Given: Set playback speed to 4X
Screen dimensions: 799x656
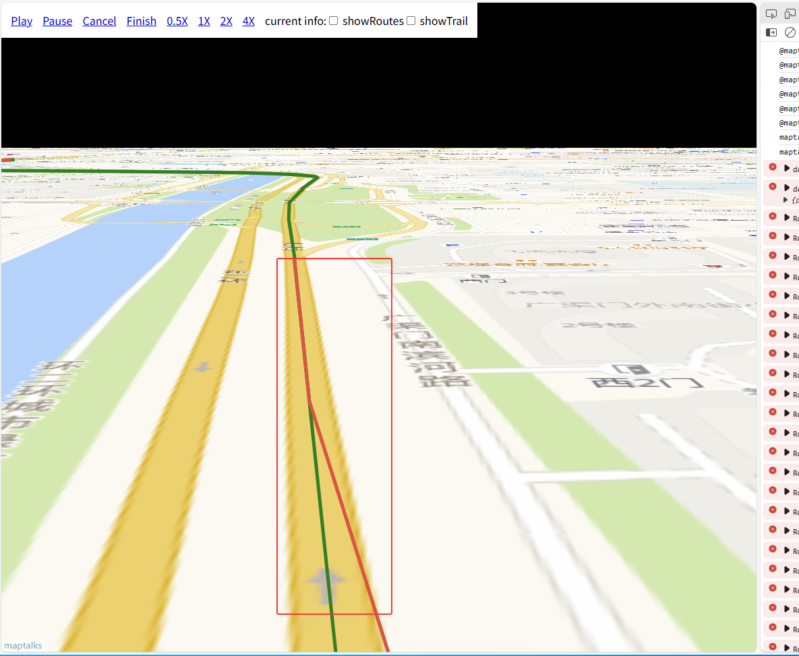Looking at the screenshot, I should [x=249, y=21].
